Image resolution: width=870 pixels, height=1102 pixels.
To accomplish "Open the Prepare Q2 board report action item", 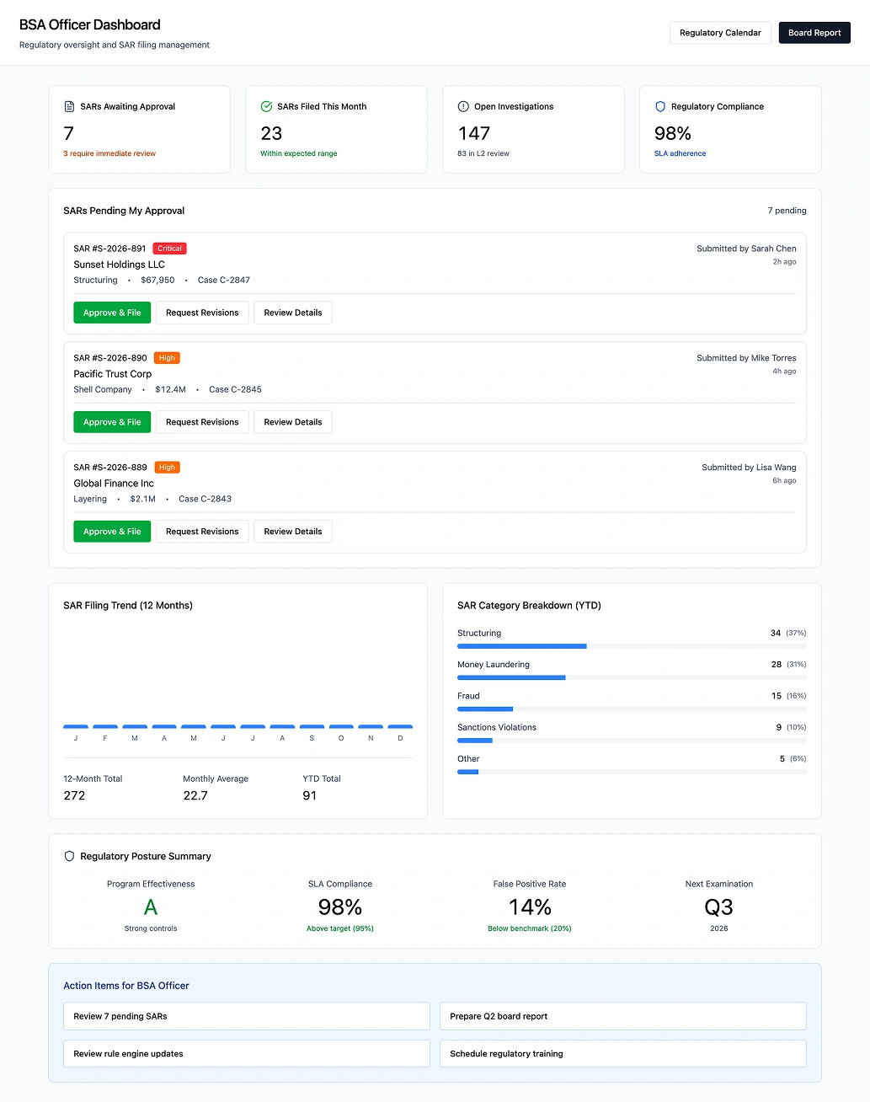I will 622,1016.
